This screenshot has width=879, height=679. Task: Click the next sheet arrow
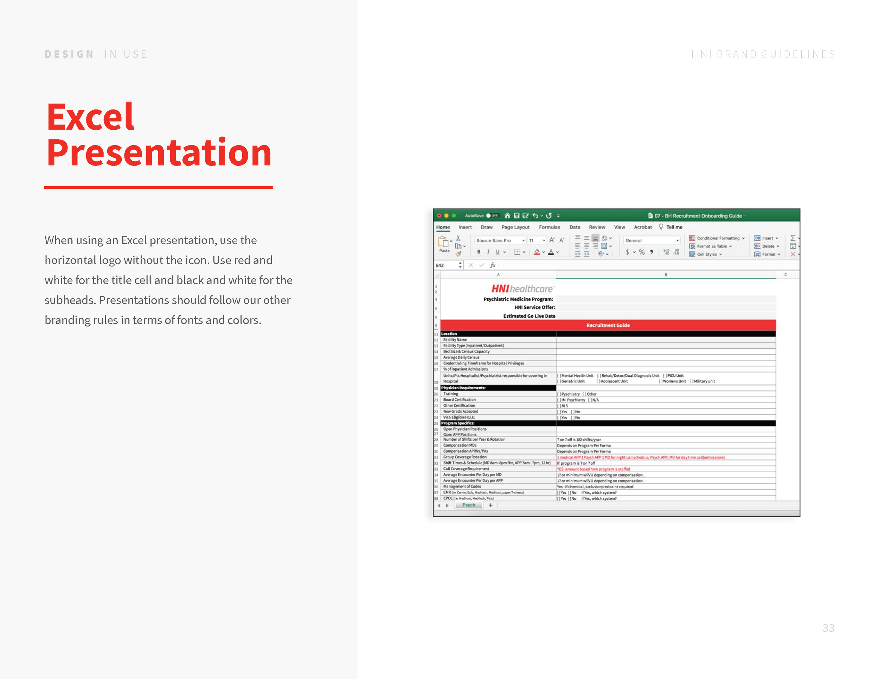pos(447,505)
